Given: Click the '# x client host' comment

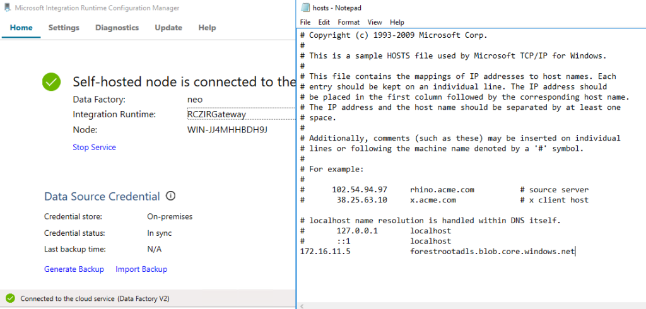Looking at the screenshot, I should 554,200.
